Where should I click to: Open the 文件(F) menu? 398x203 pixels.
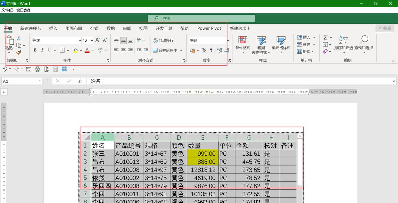coord(7,10)
